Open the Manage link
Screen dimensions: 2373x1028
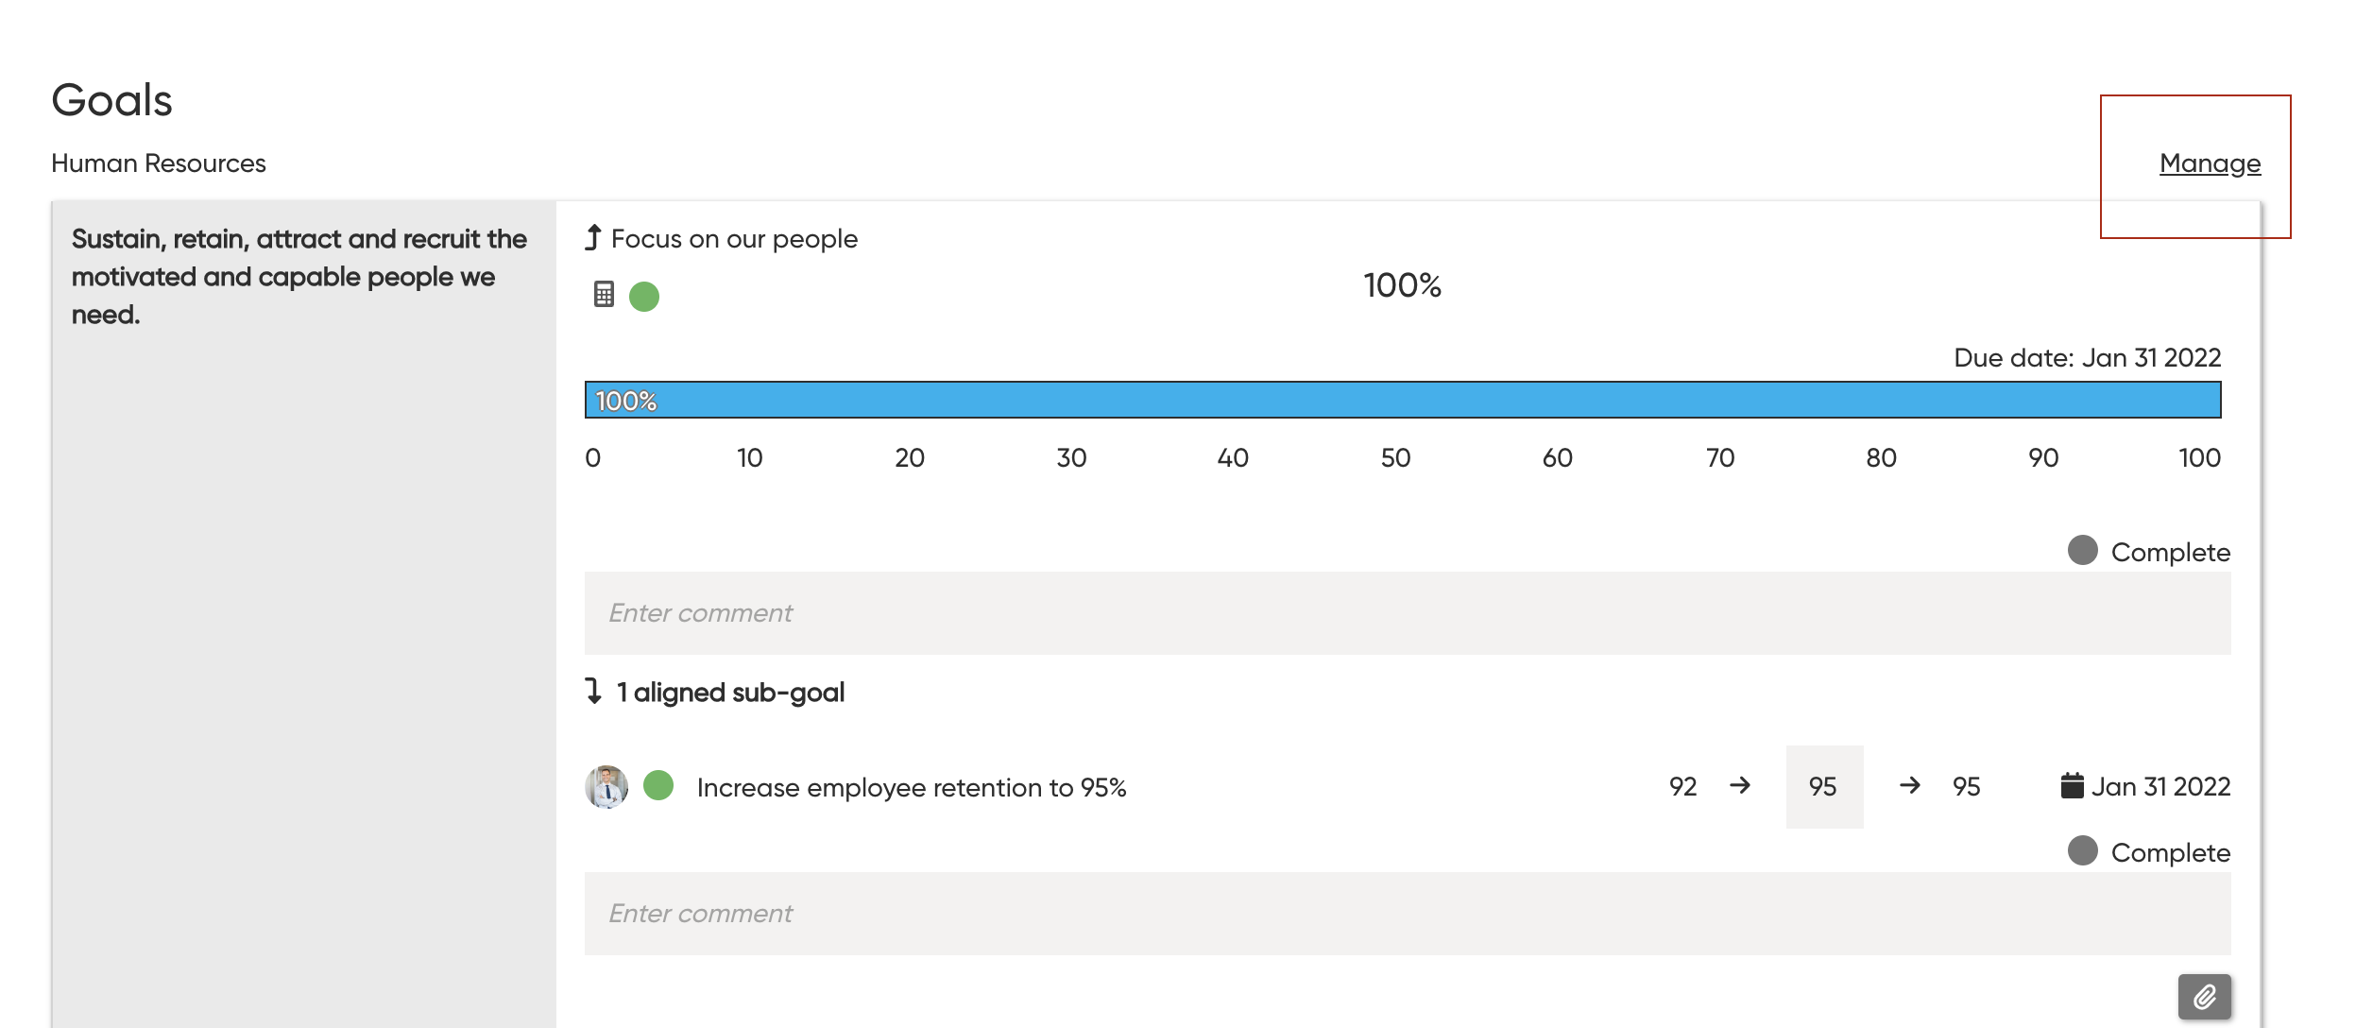pyautogui.click(x=2210, y=163)
